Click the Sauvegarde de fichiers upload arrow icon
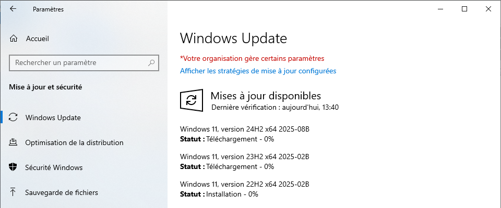 tap(13, 192)
